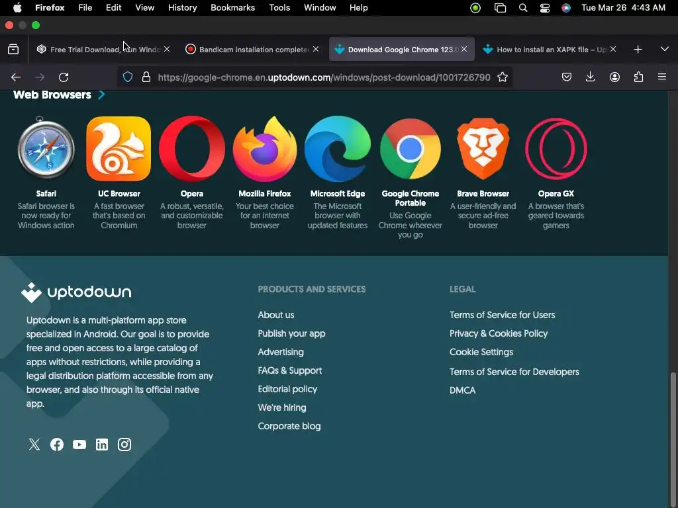The image size is (678, 508).
Task: Reload the current page
Action: tap(64, 77)
